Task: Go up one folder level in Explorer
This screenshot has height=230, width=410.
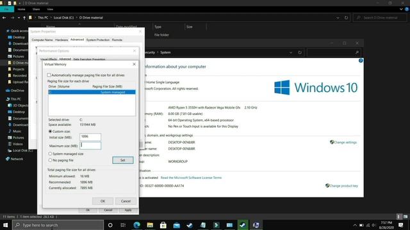Action: point(24,18)
